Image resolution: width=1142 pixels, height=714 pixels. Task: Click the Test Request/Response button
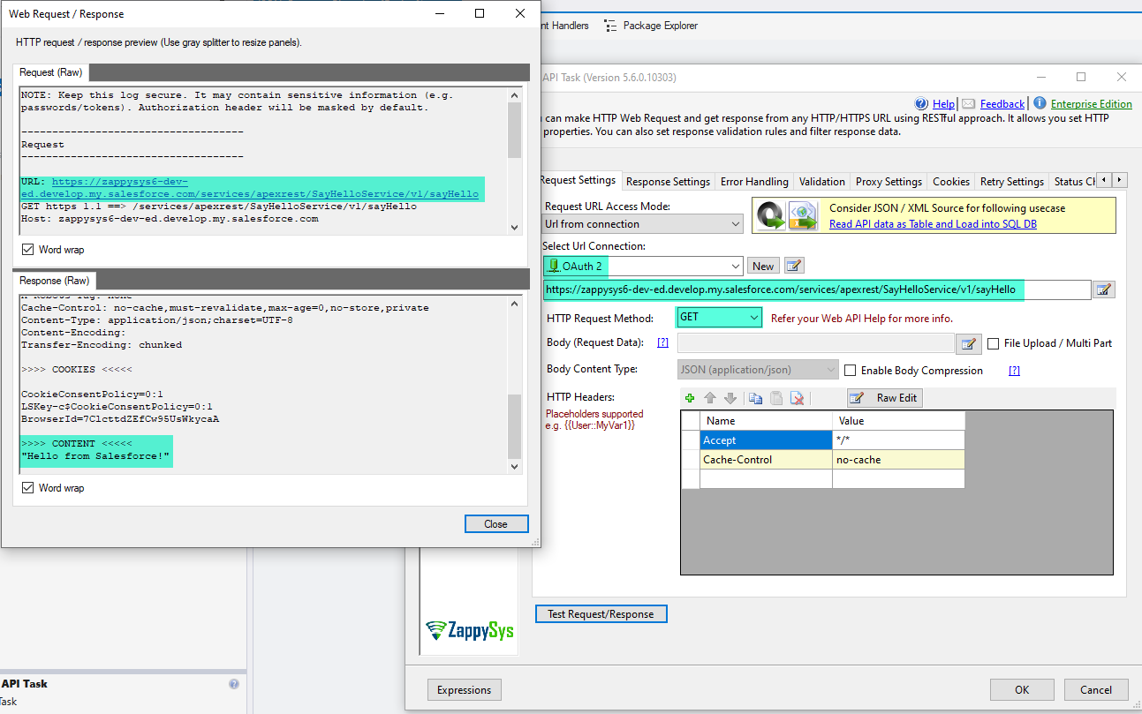tap(601, 614)
